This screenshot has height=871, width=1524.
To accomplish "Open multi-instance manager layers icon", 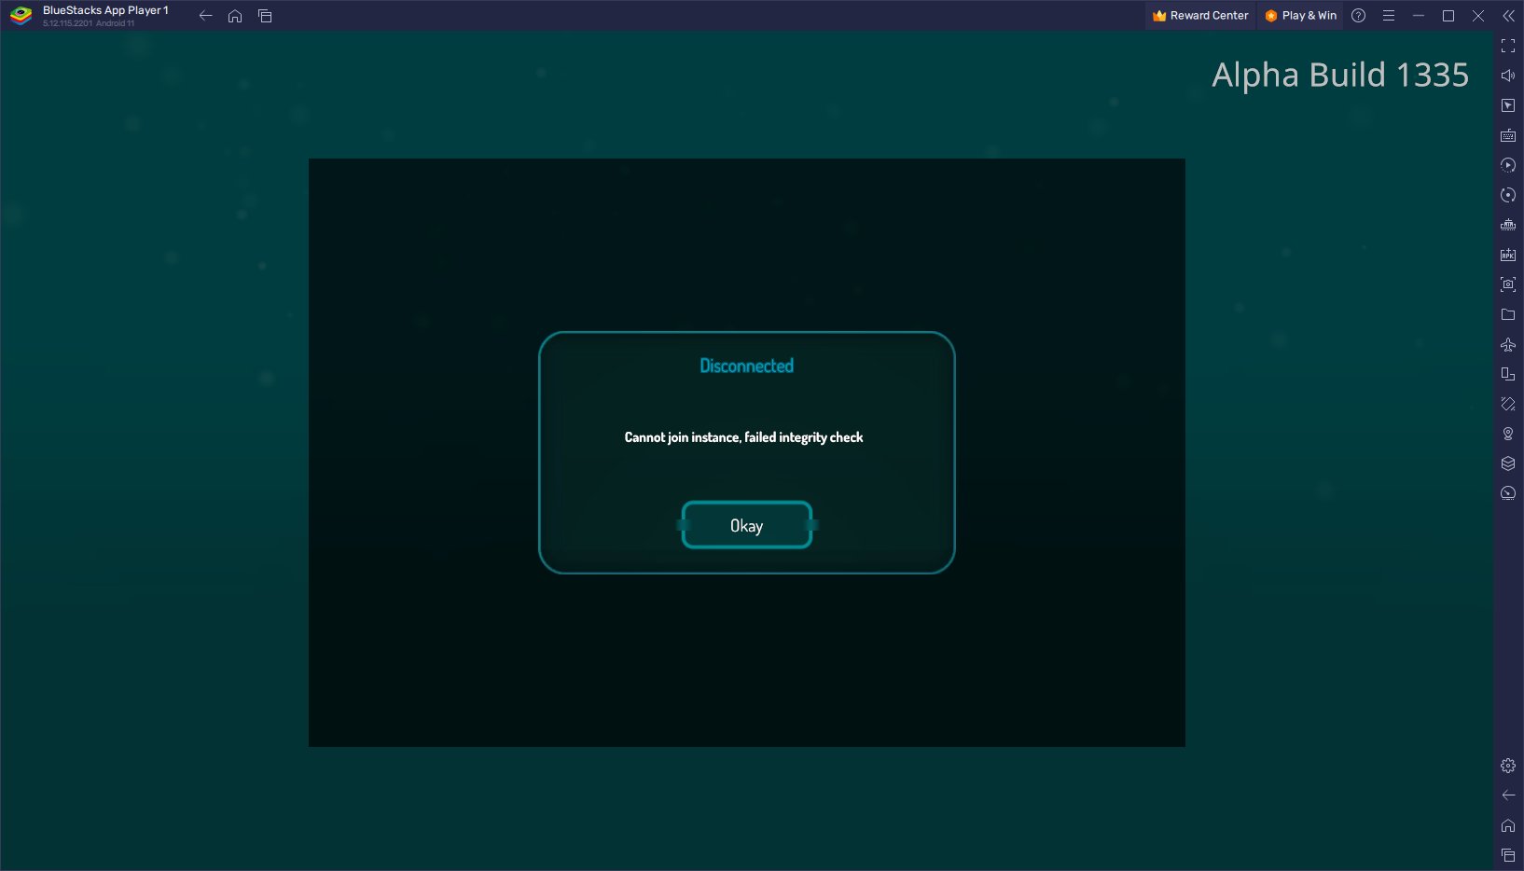I will point(1508,463).
